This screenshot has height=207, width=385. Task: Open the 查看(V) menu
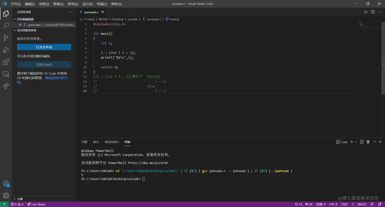[58, 4]
